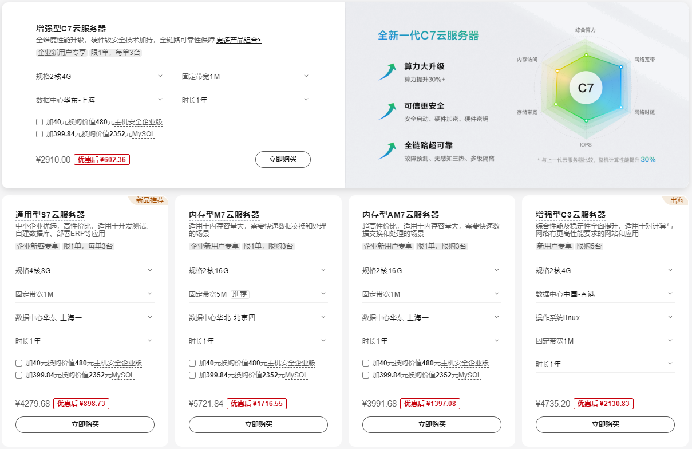Image resolution: width=692 pixels, height=449 pixels.
Task: Open the 时长1年 duration dropdown on the S7 card
Action: click(85, 340)
